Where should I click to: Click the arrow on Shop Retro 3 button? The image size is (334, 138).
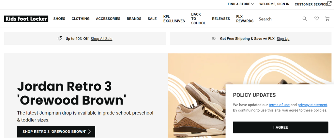coord(89,132)
